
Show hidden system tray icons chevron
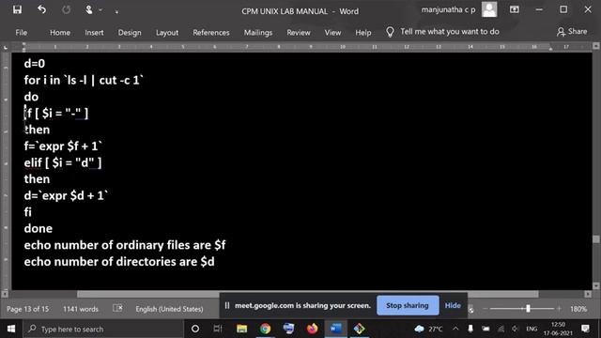coord(455,329)
